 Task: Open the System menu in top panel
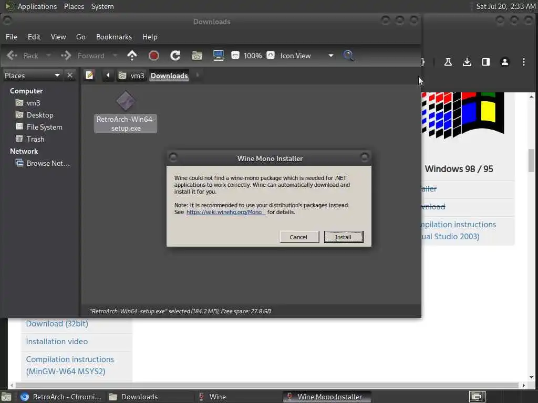click(102, 6)
